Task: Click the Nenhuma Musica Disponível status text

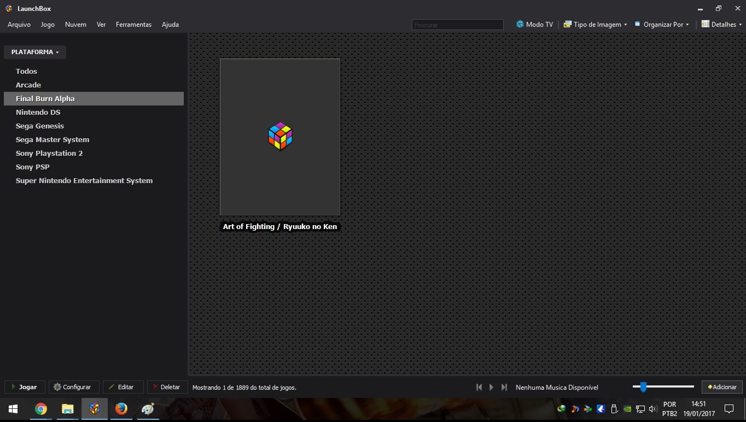Action: tap(557, 387)
